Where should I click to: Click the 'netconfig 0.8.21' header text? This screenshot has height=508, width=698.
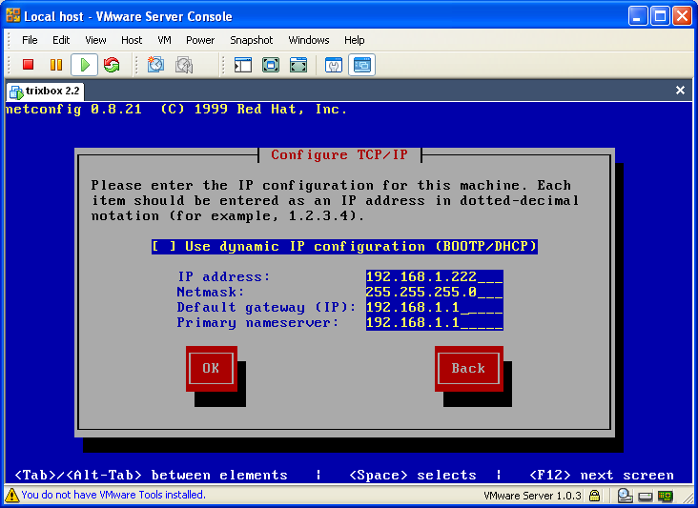[73, 110]
